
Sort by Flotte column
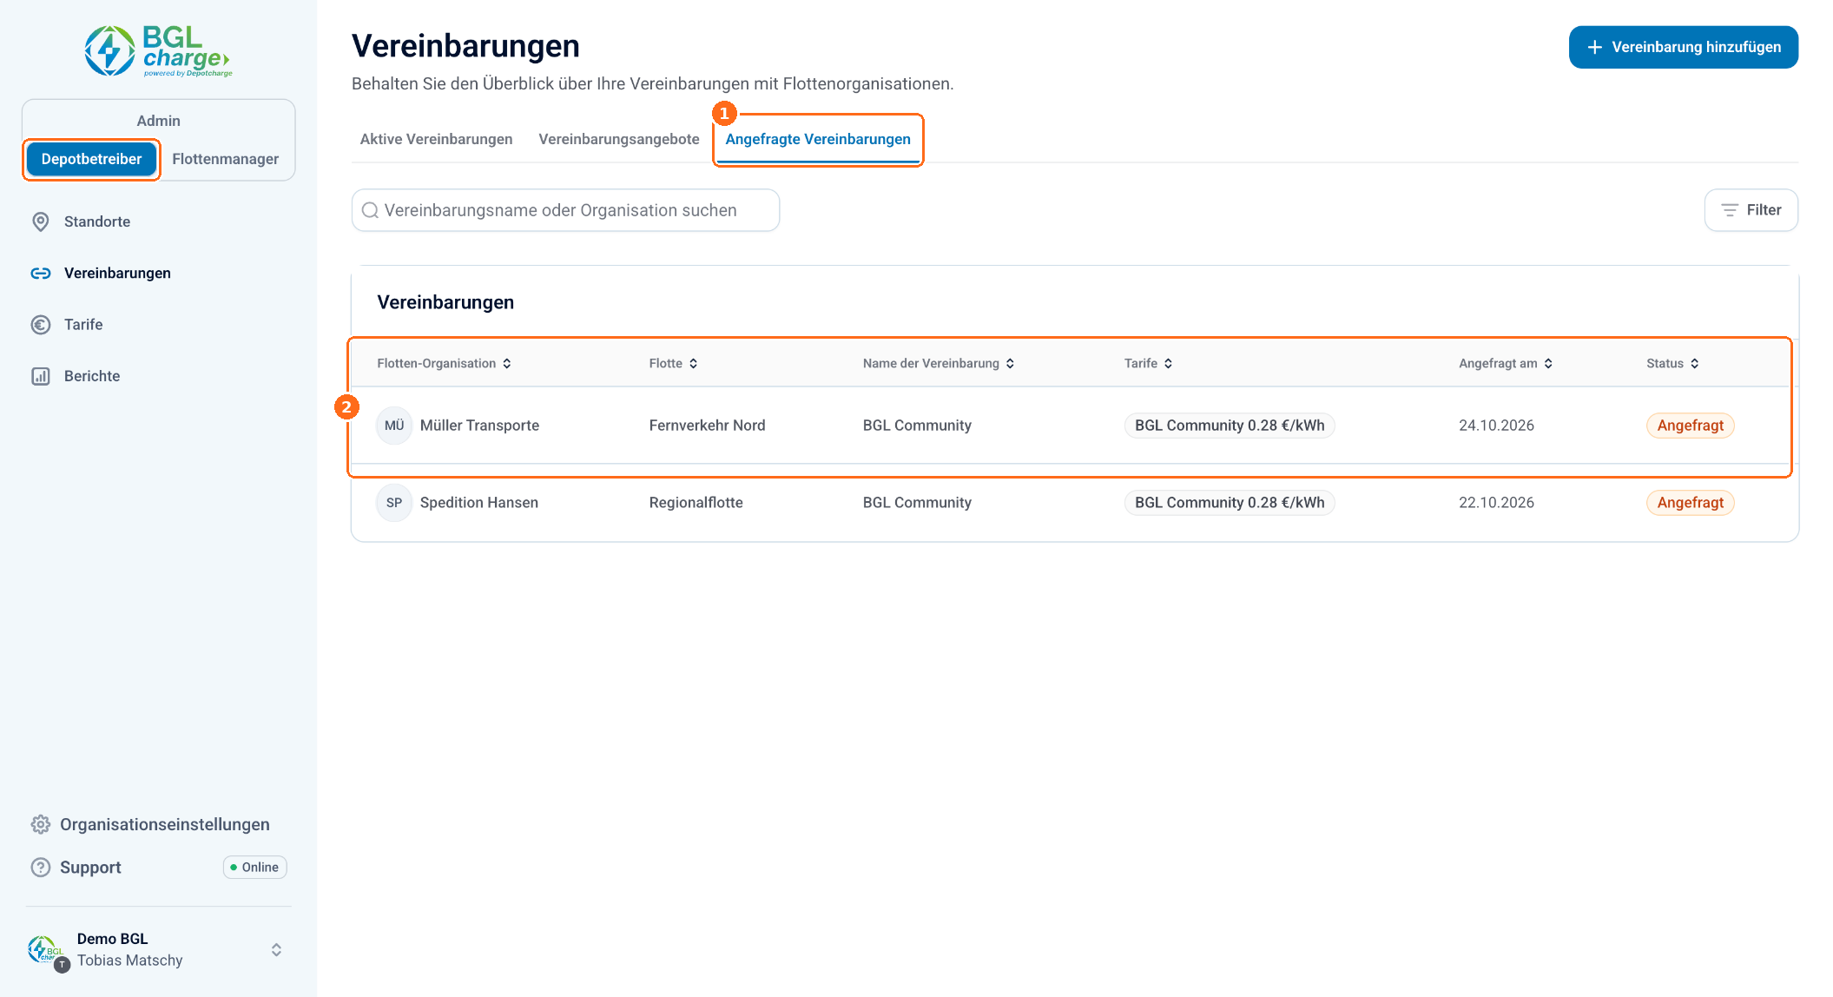pos(674,363)
